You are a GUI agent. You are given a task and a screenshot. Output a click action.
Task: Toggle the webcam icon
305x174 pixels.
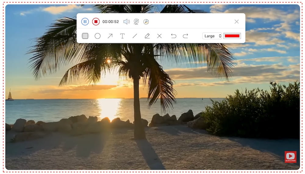pos(136,22)
